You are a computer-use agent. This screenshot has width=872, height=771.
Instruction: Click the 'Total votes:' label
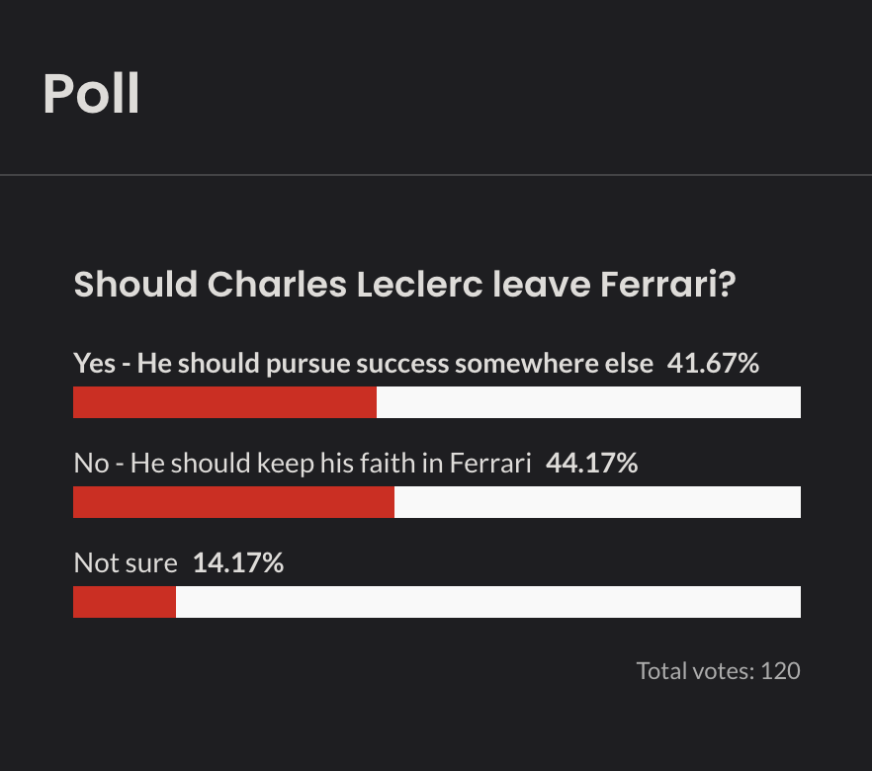click(x=696, y=671)
